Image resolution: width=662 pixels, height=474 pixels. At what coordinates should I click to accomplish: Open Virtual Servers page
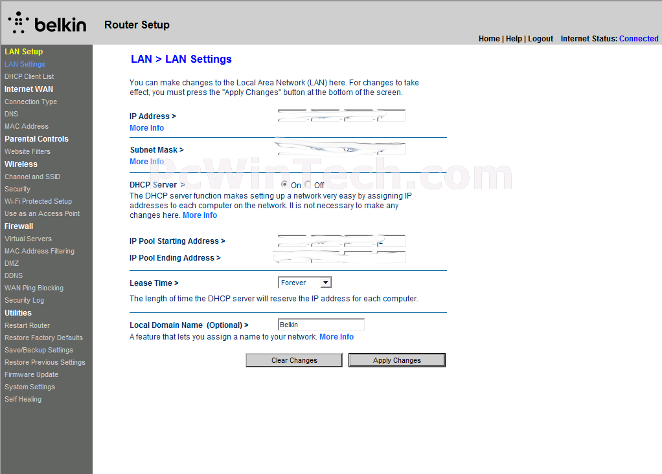(x=28, y=239)
